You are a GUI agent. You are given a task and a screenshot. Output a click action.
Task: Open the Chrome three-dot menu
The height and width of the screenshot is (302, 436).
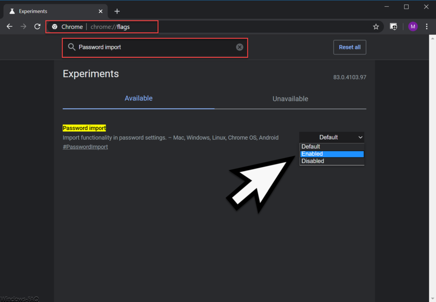[x=427, y=27]
